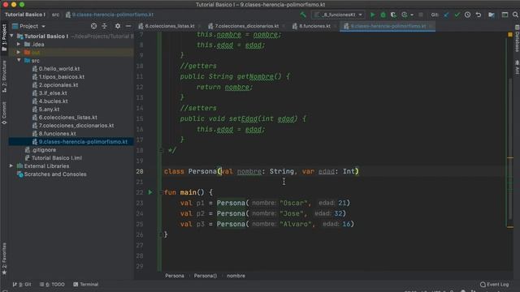The width and height of the screenshot is (520, 292).
Task: Show Git history via the clock icon
Action: point(468,15)
